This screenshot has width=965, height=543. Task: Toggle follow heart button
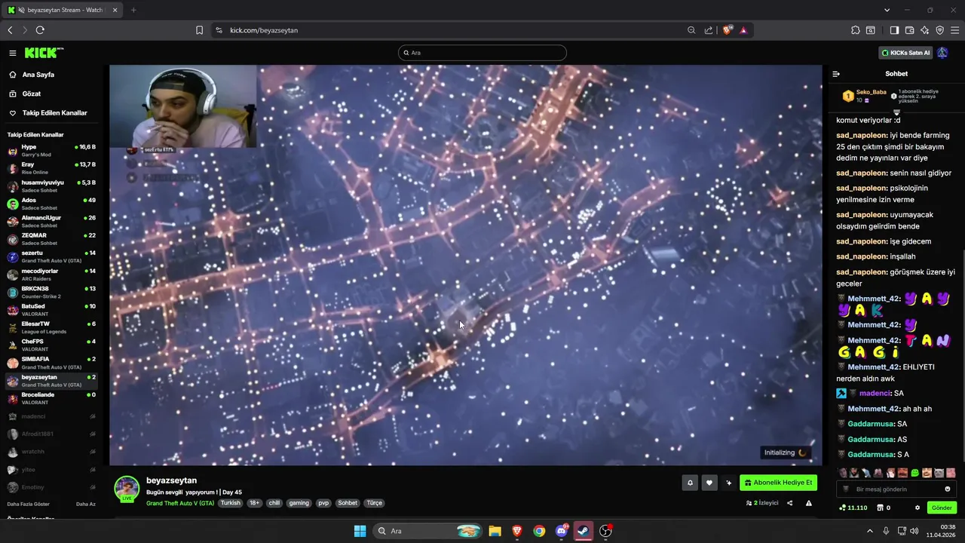click(x=709, y=483)
